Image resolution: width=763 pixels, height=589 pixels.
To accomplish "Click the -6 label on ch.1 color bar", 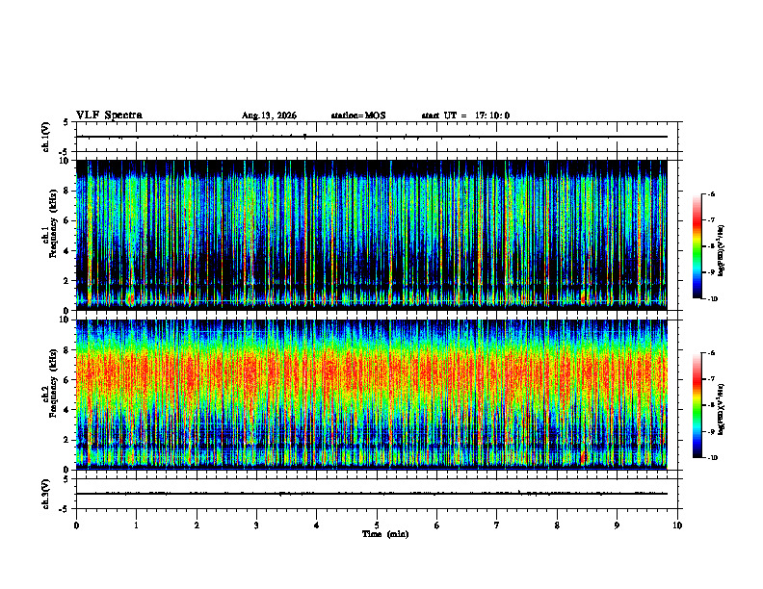I will point(711,193).
